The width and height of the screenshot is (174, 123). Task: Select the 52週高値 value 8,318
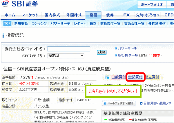73,83
